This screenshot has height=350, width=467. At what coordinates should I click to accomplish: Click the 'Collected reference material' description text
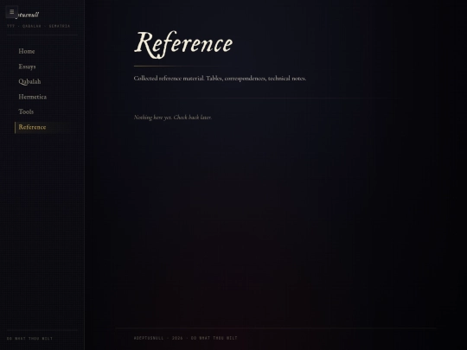point(220,79)
